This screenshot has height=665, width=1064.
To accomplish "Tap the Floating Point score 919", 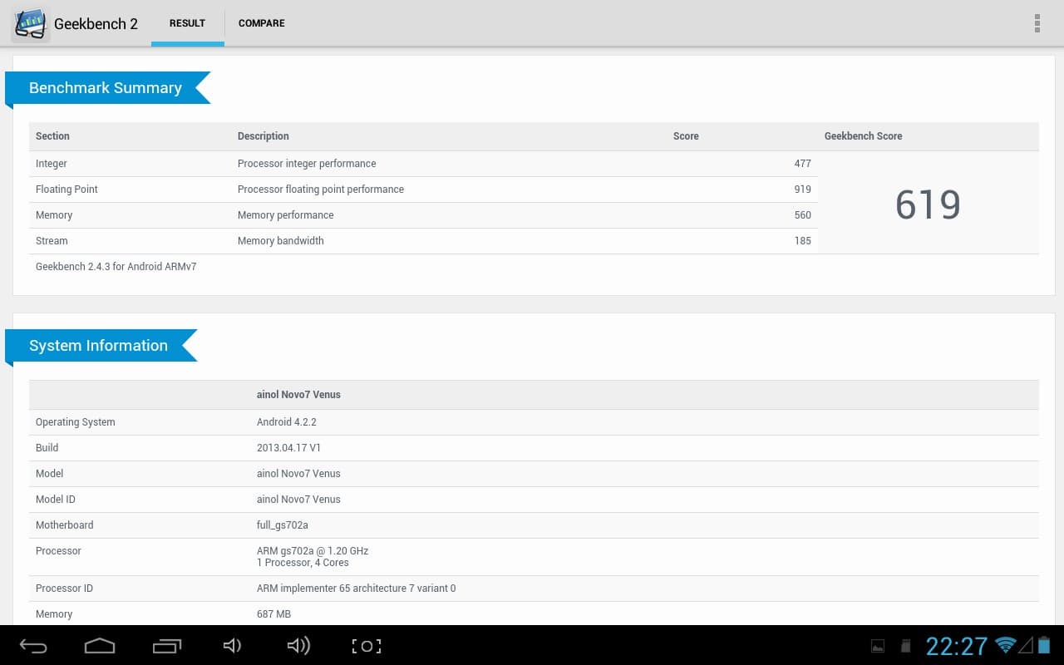I will click(802, 190).
